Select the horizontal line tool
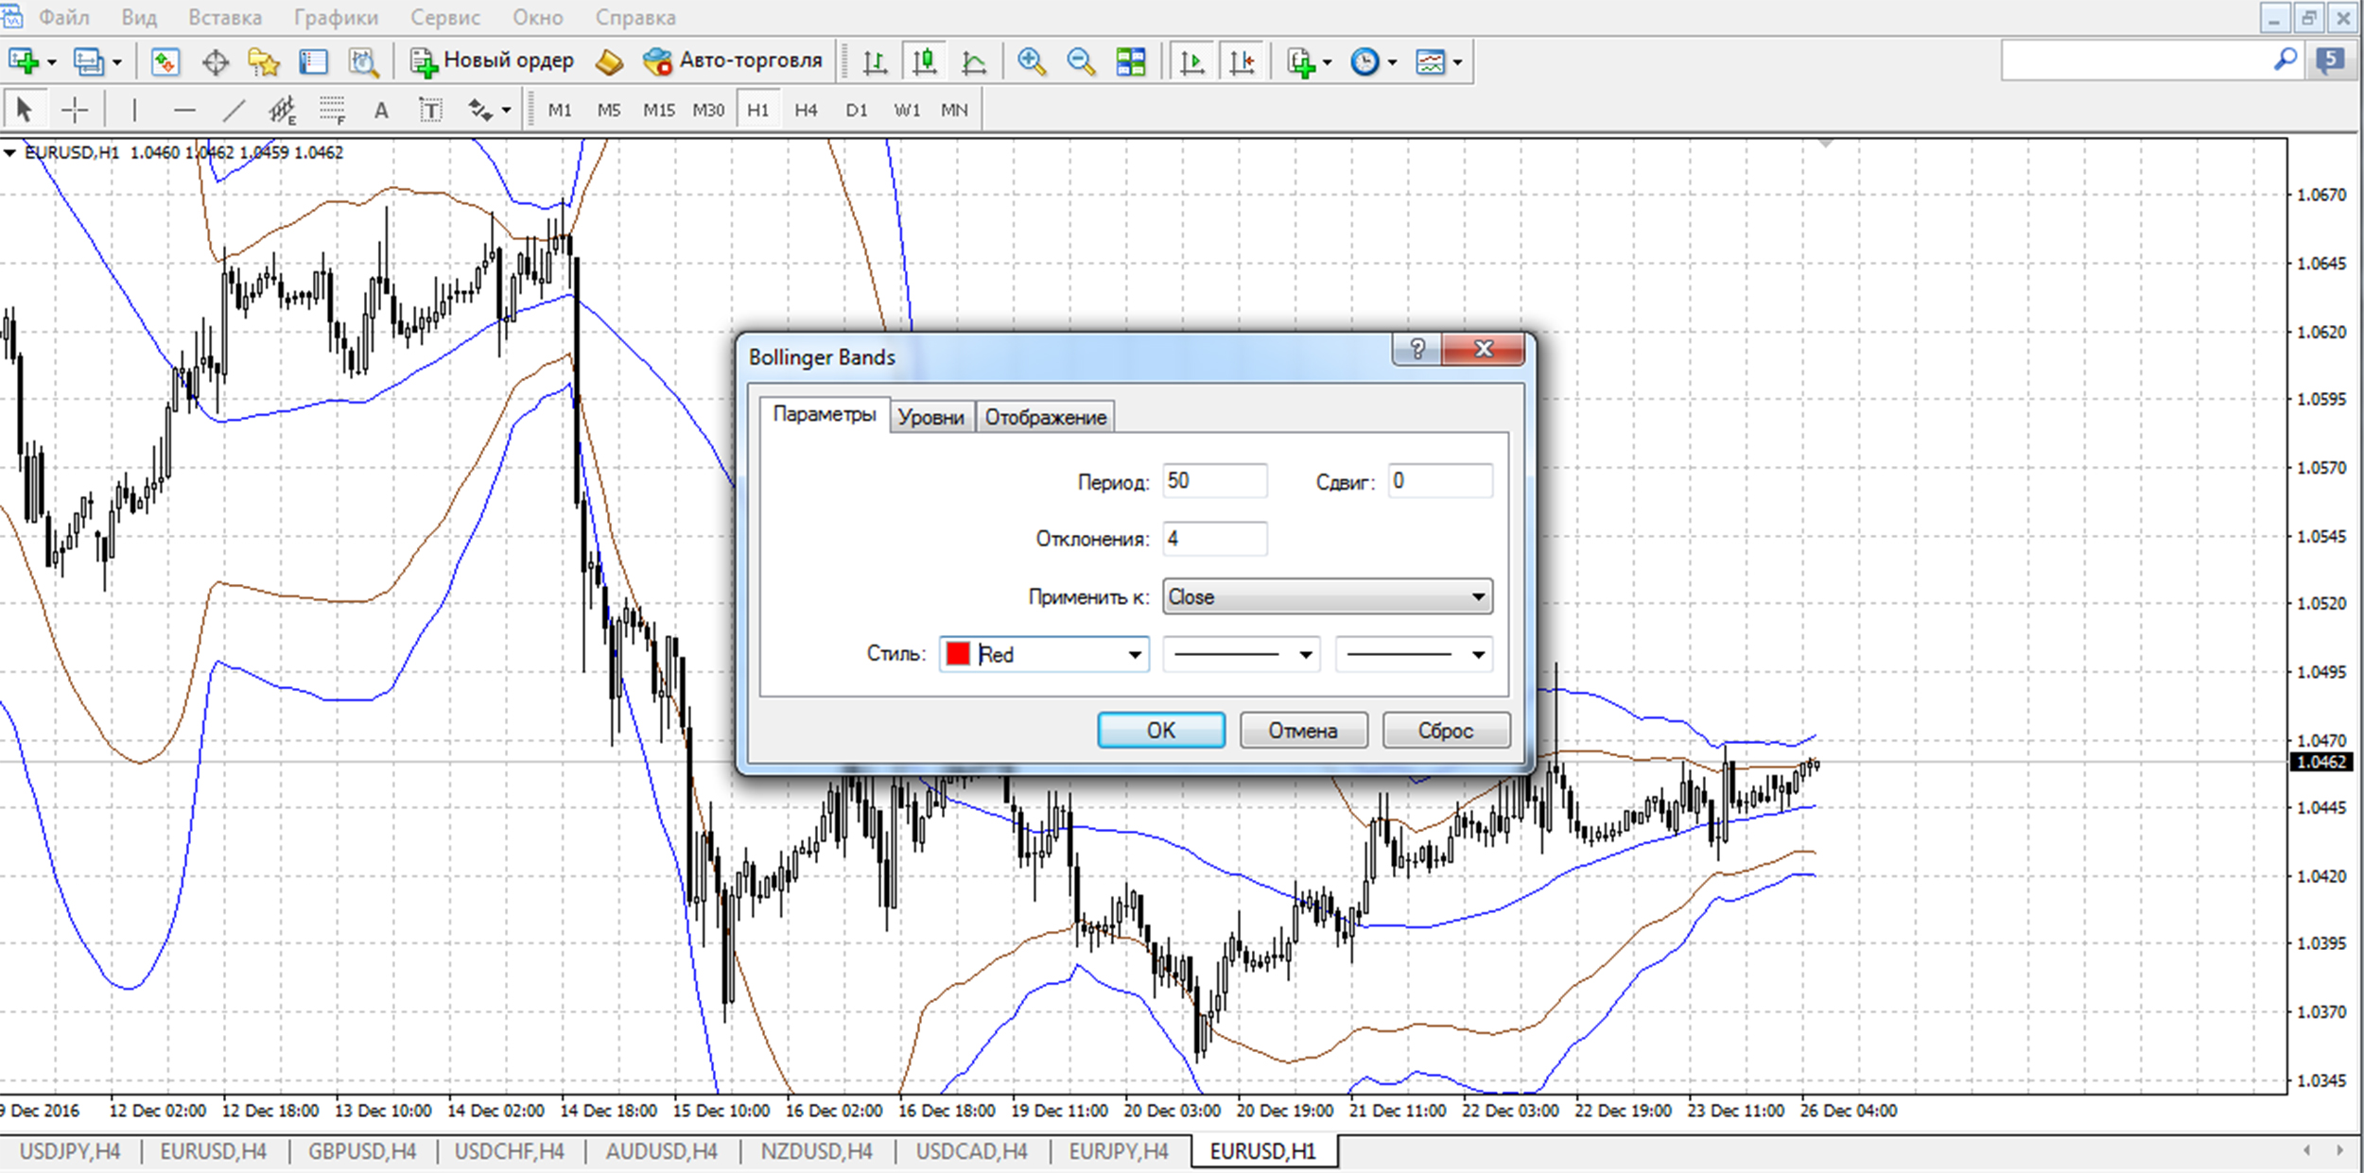Image resolution: width=2364 pixels, height=1173 pixels. click(x=184, y=111)
